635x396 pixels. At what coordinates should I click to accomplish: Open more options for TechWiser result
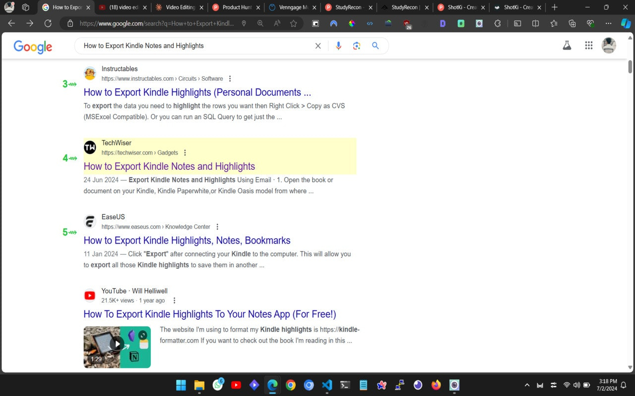click(185, 152)
